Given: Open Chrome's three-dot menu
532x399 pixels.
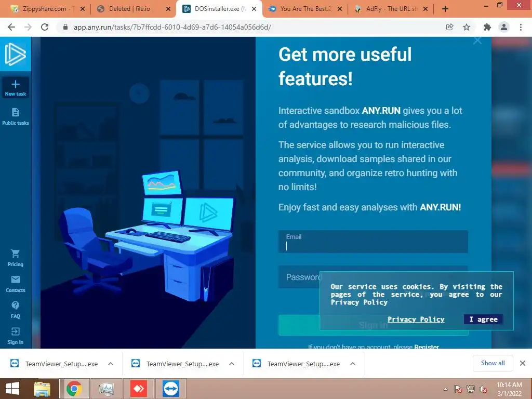Looking at the screenshot, I should 521,27.
